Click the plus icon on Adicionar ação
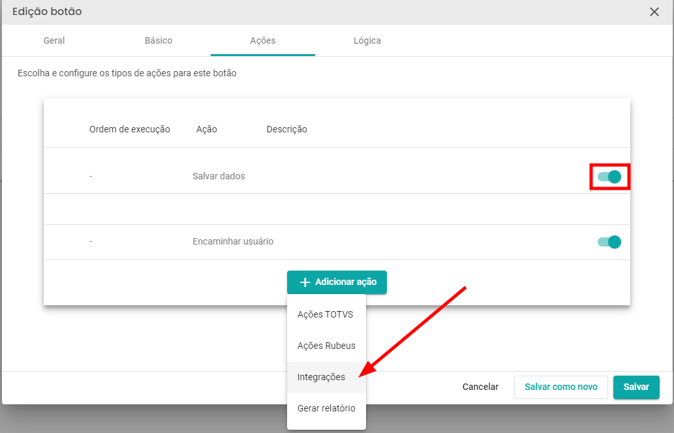Viewport: 674px width, 433px height. coord(305,282)
